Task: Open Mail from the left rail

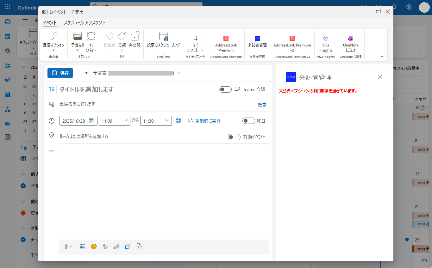Action: point(8,22)
